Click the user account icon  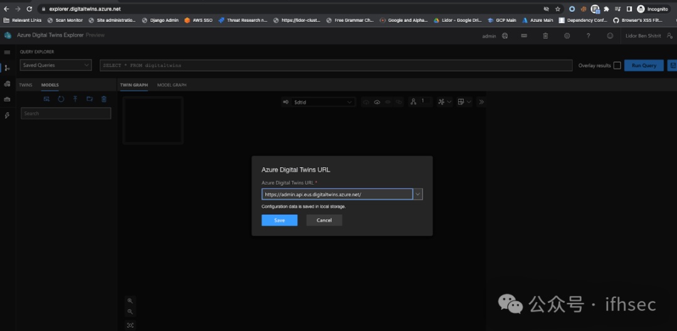click(669, 36)
